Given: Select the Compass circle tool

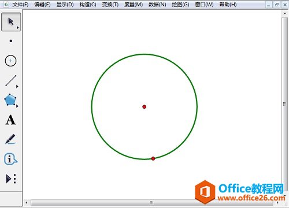Looking at the screenshot, I should pos(10,61).
